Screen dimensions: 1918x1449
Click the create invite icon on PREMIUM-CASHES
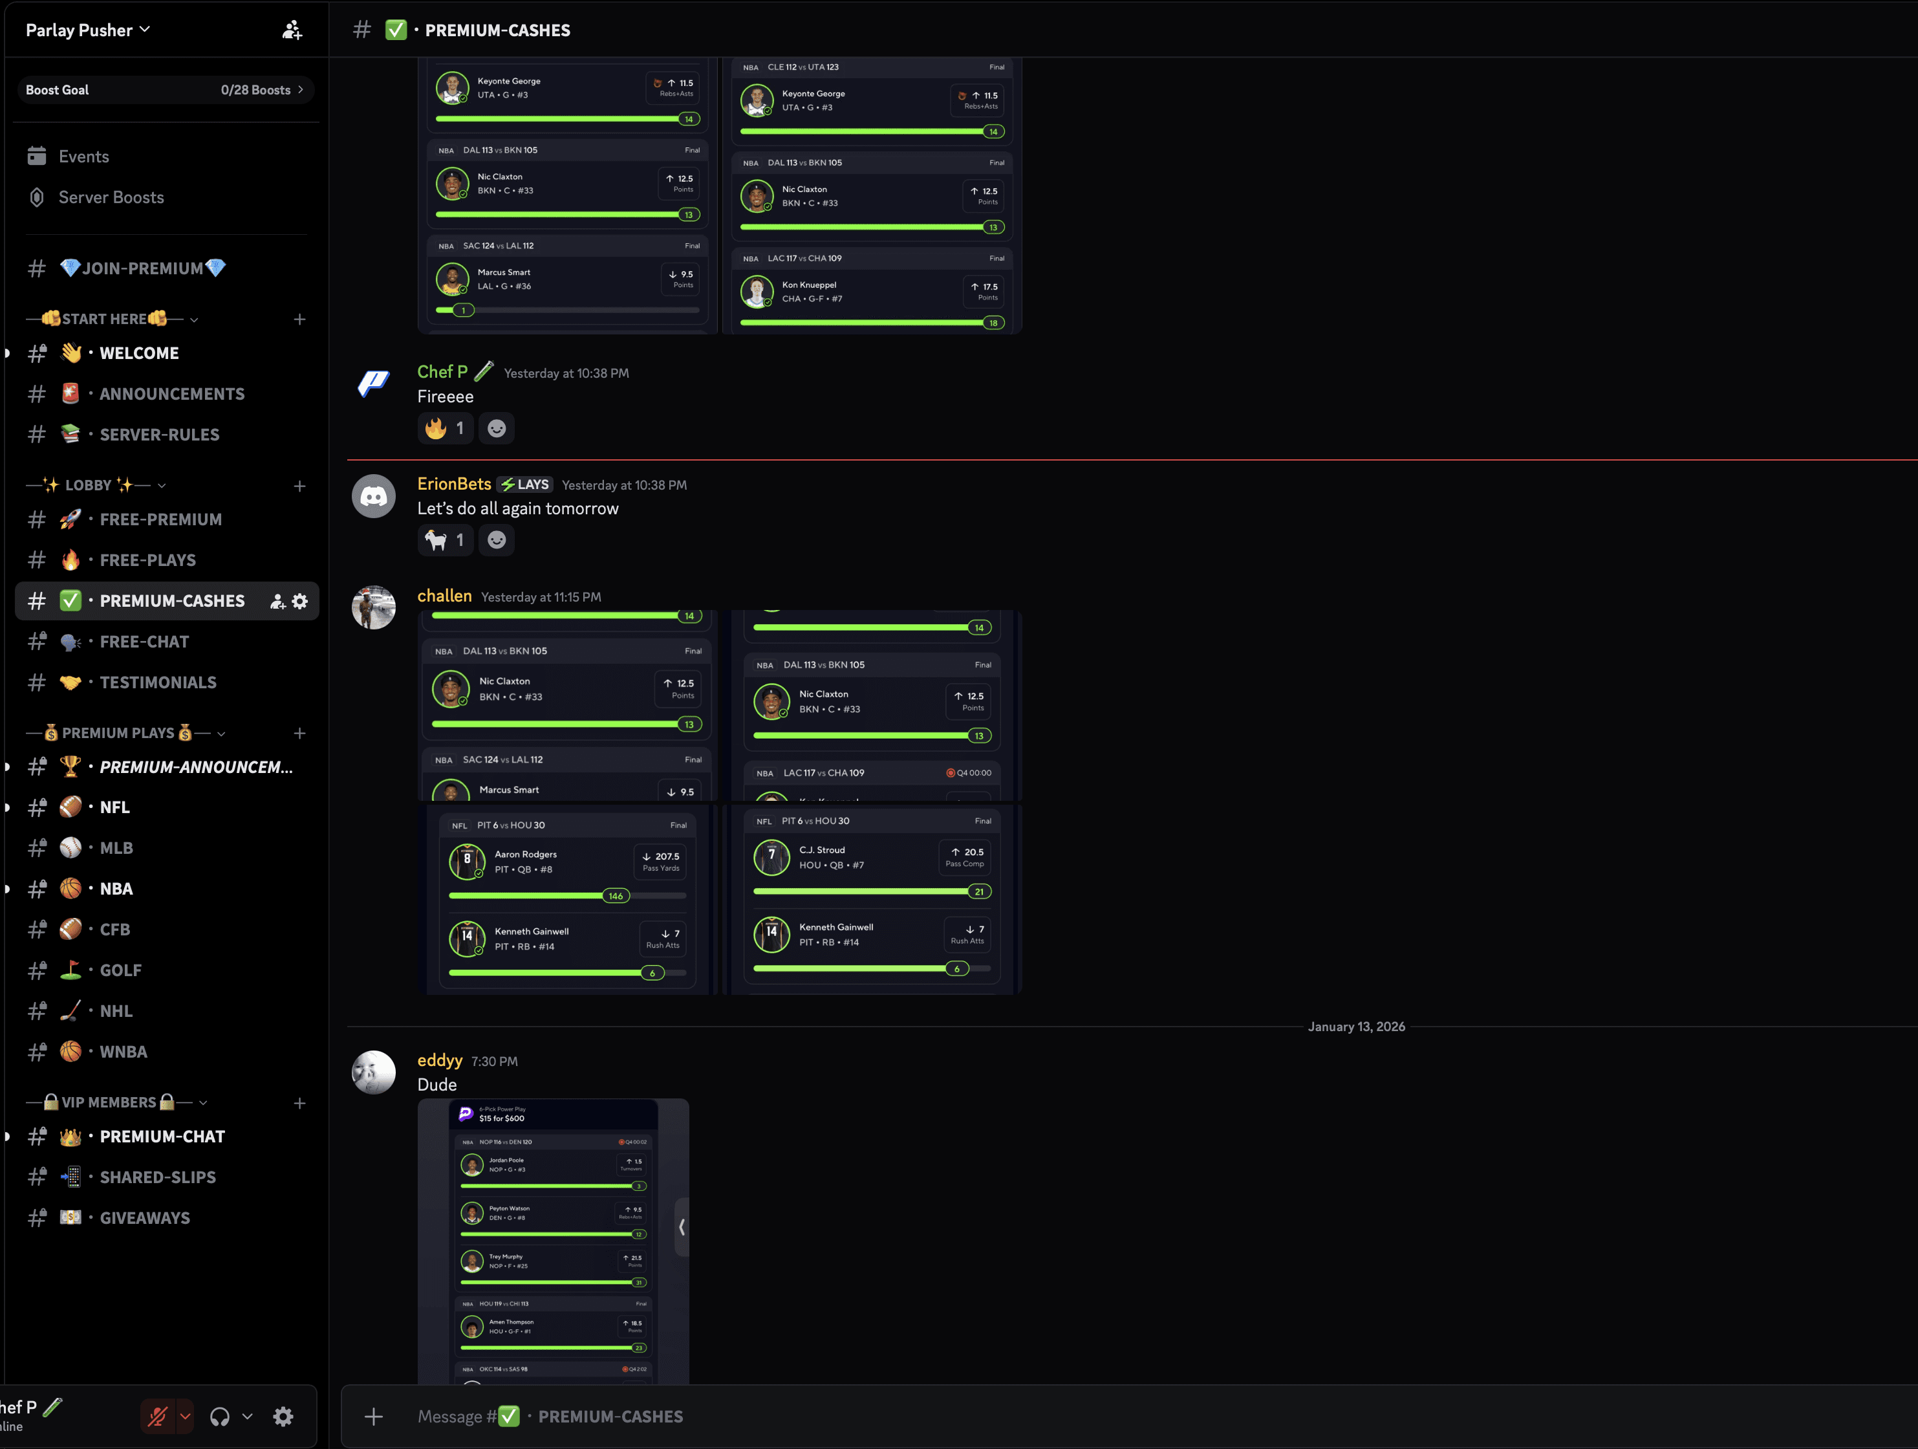[x=277, y=601]
